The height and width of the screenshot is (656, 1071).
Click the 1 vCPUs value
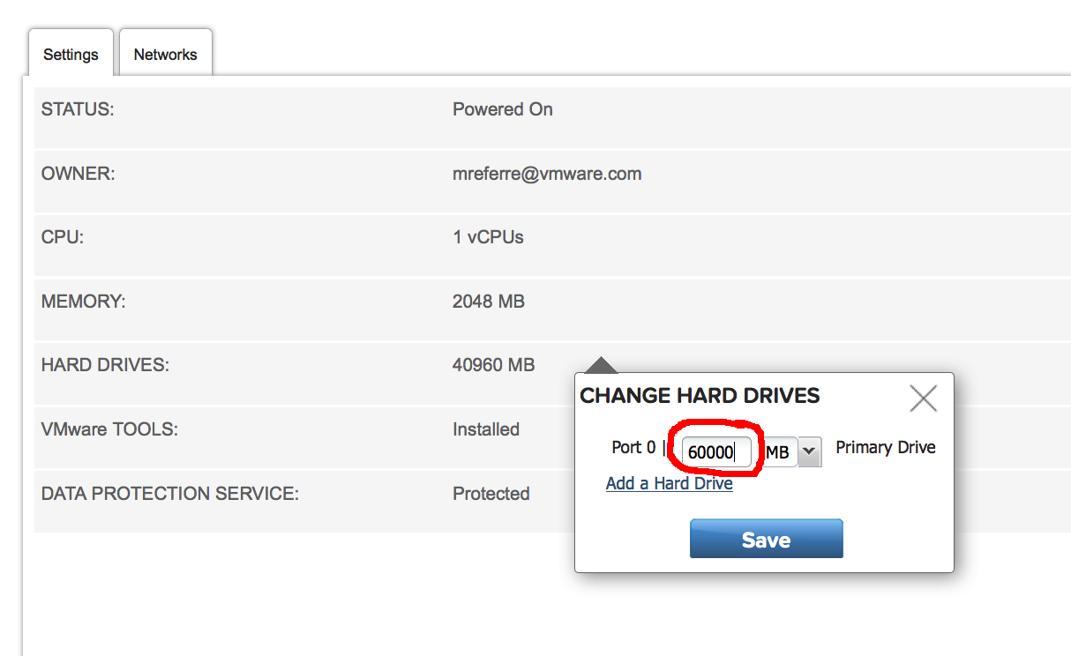pos(488,237)
